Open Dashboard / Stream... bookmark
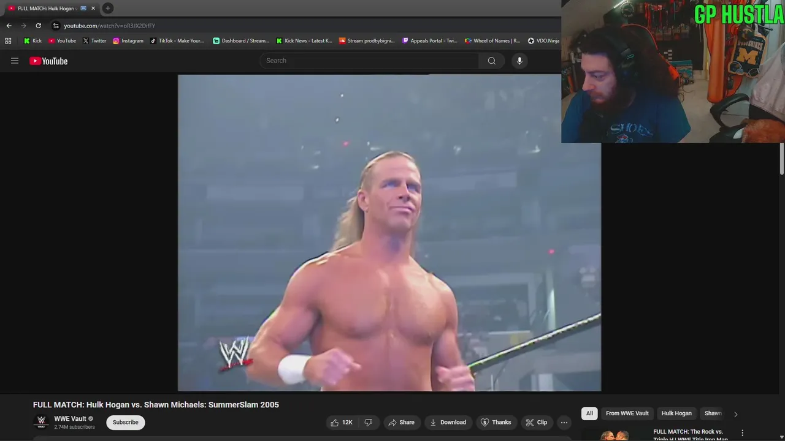This screenshot has height=441, width=785. 240,41
